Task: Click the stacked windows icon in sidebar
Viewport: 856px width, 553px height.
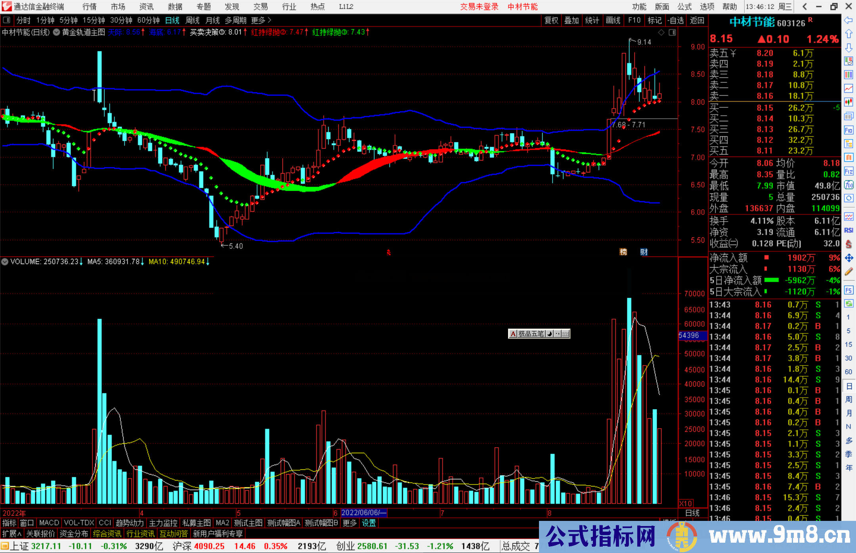Action: pyautogui.click(x=848, y=116)
